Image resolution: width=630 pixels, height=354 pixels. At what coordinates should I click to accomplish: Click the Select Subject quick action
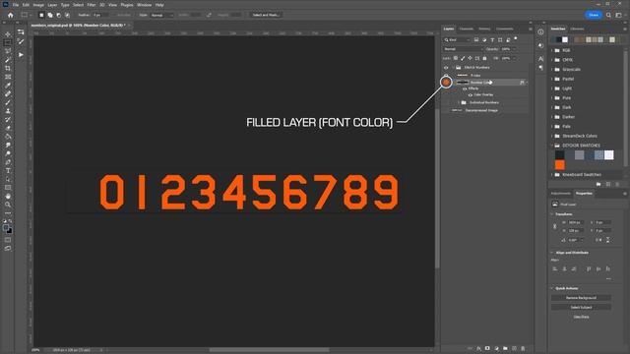coord(581,308)
